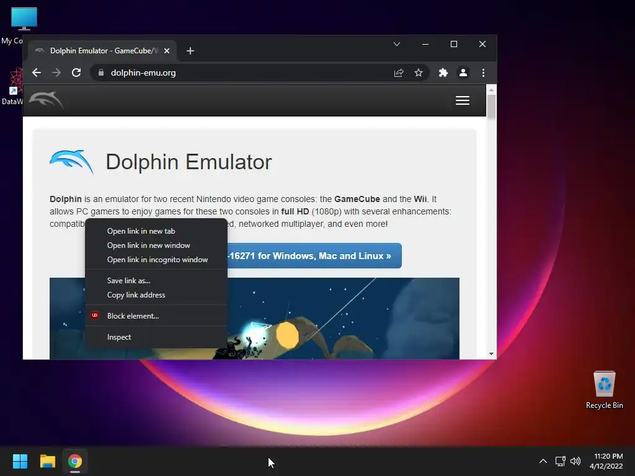Choose Open link in incognito window

156,260
